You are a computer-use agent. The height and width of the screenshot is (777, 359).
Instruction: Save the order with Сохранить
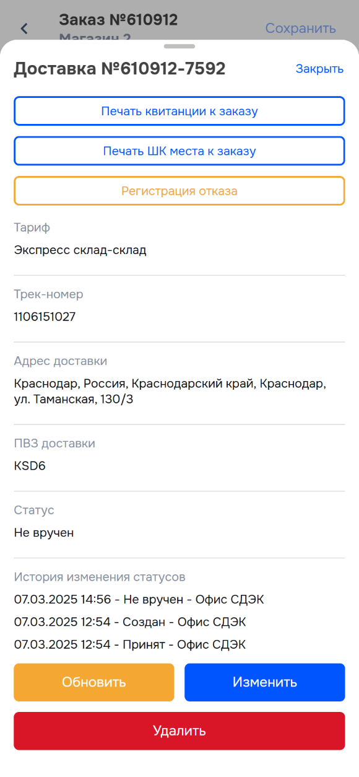click(301, 28)
